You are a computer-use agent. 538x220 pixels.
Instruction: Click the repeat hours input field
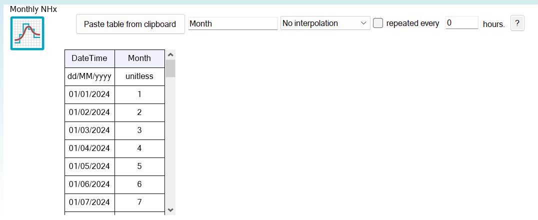(x=461, y=23)
